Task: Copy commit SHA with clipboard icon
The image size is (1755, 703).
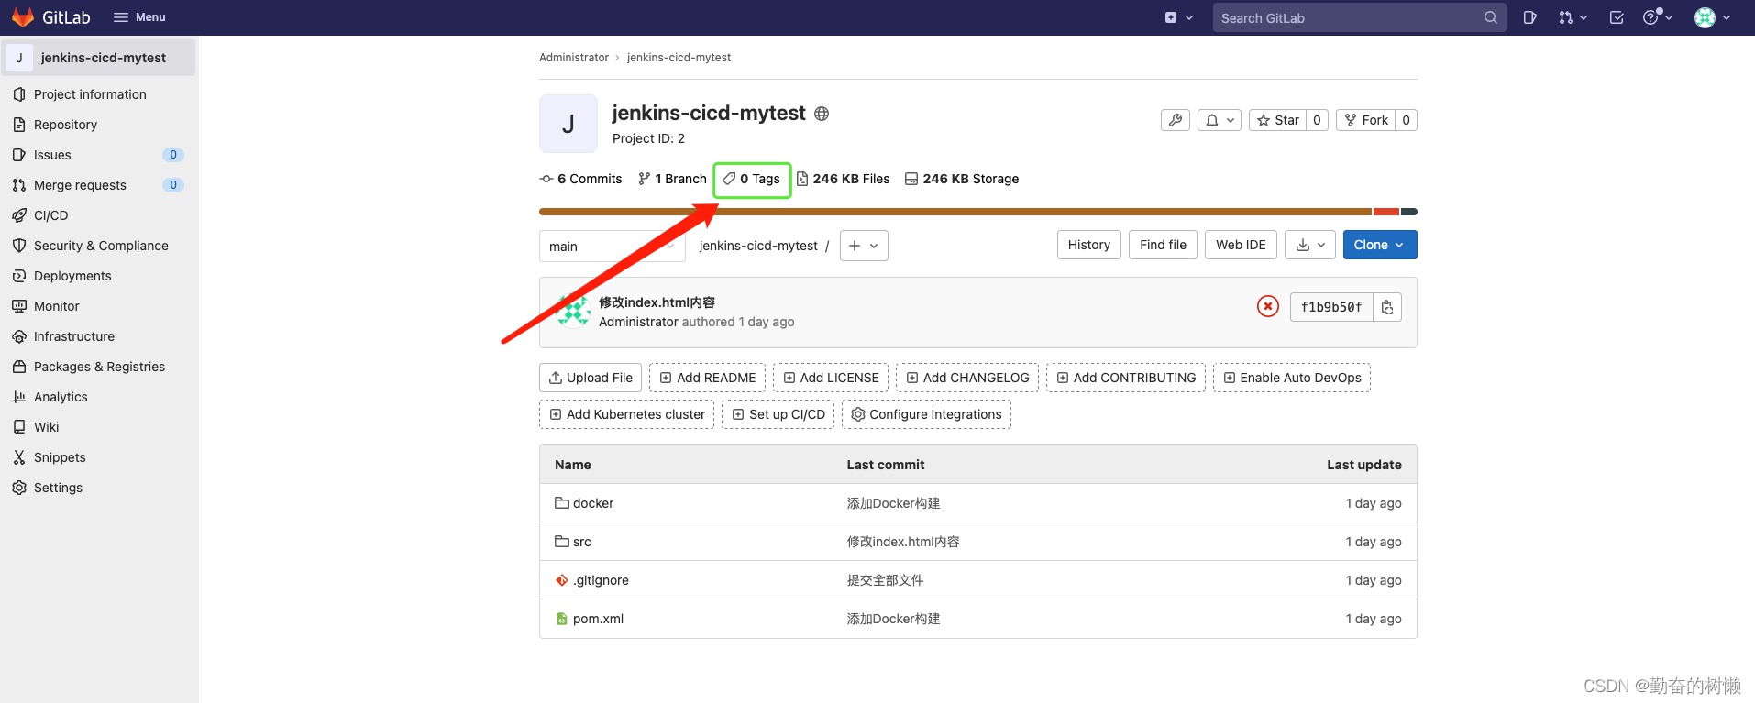Action: click(1387, 307)
